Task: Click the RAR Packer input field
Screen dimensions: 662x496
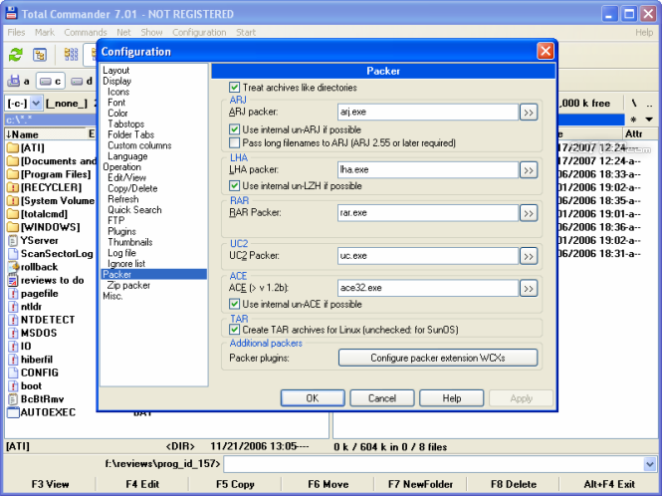Action: coord(428,213)
